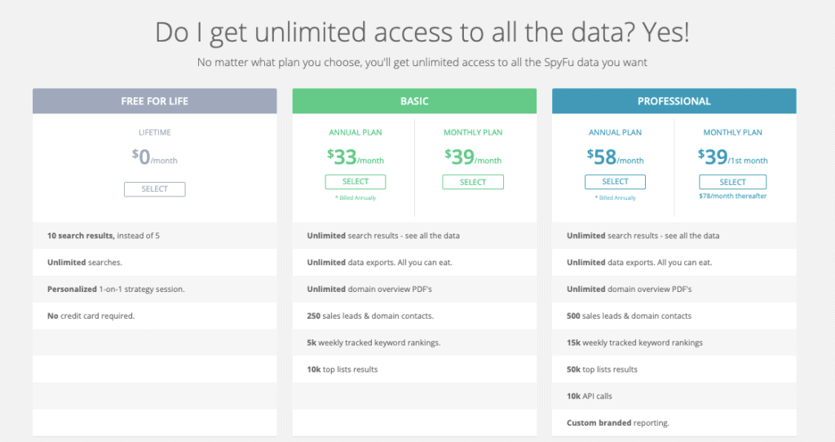This screenshot has height=442, width=835.
Task: Click the FREE FOR LIFE plan header
Action: pos(154,101)
